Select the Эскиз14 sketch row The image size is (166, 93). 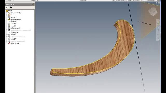[14, 33]
